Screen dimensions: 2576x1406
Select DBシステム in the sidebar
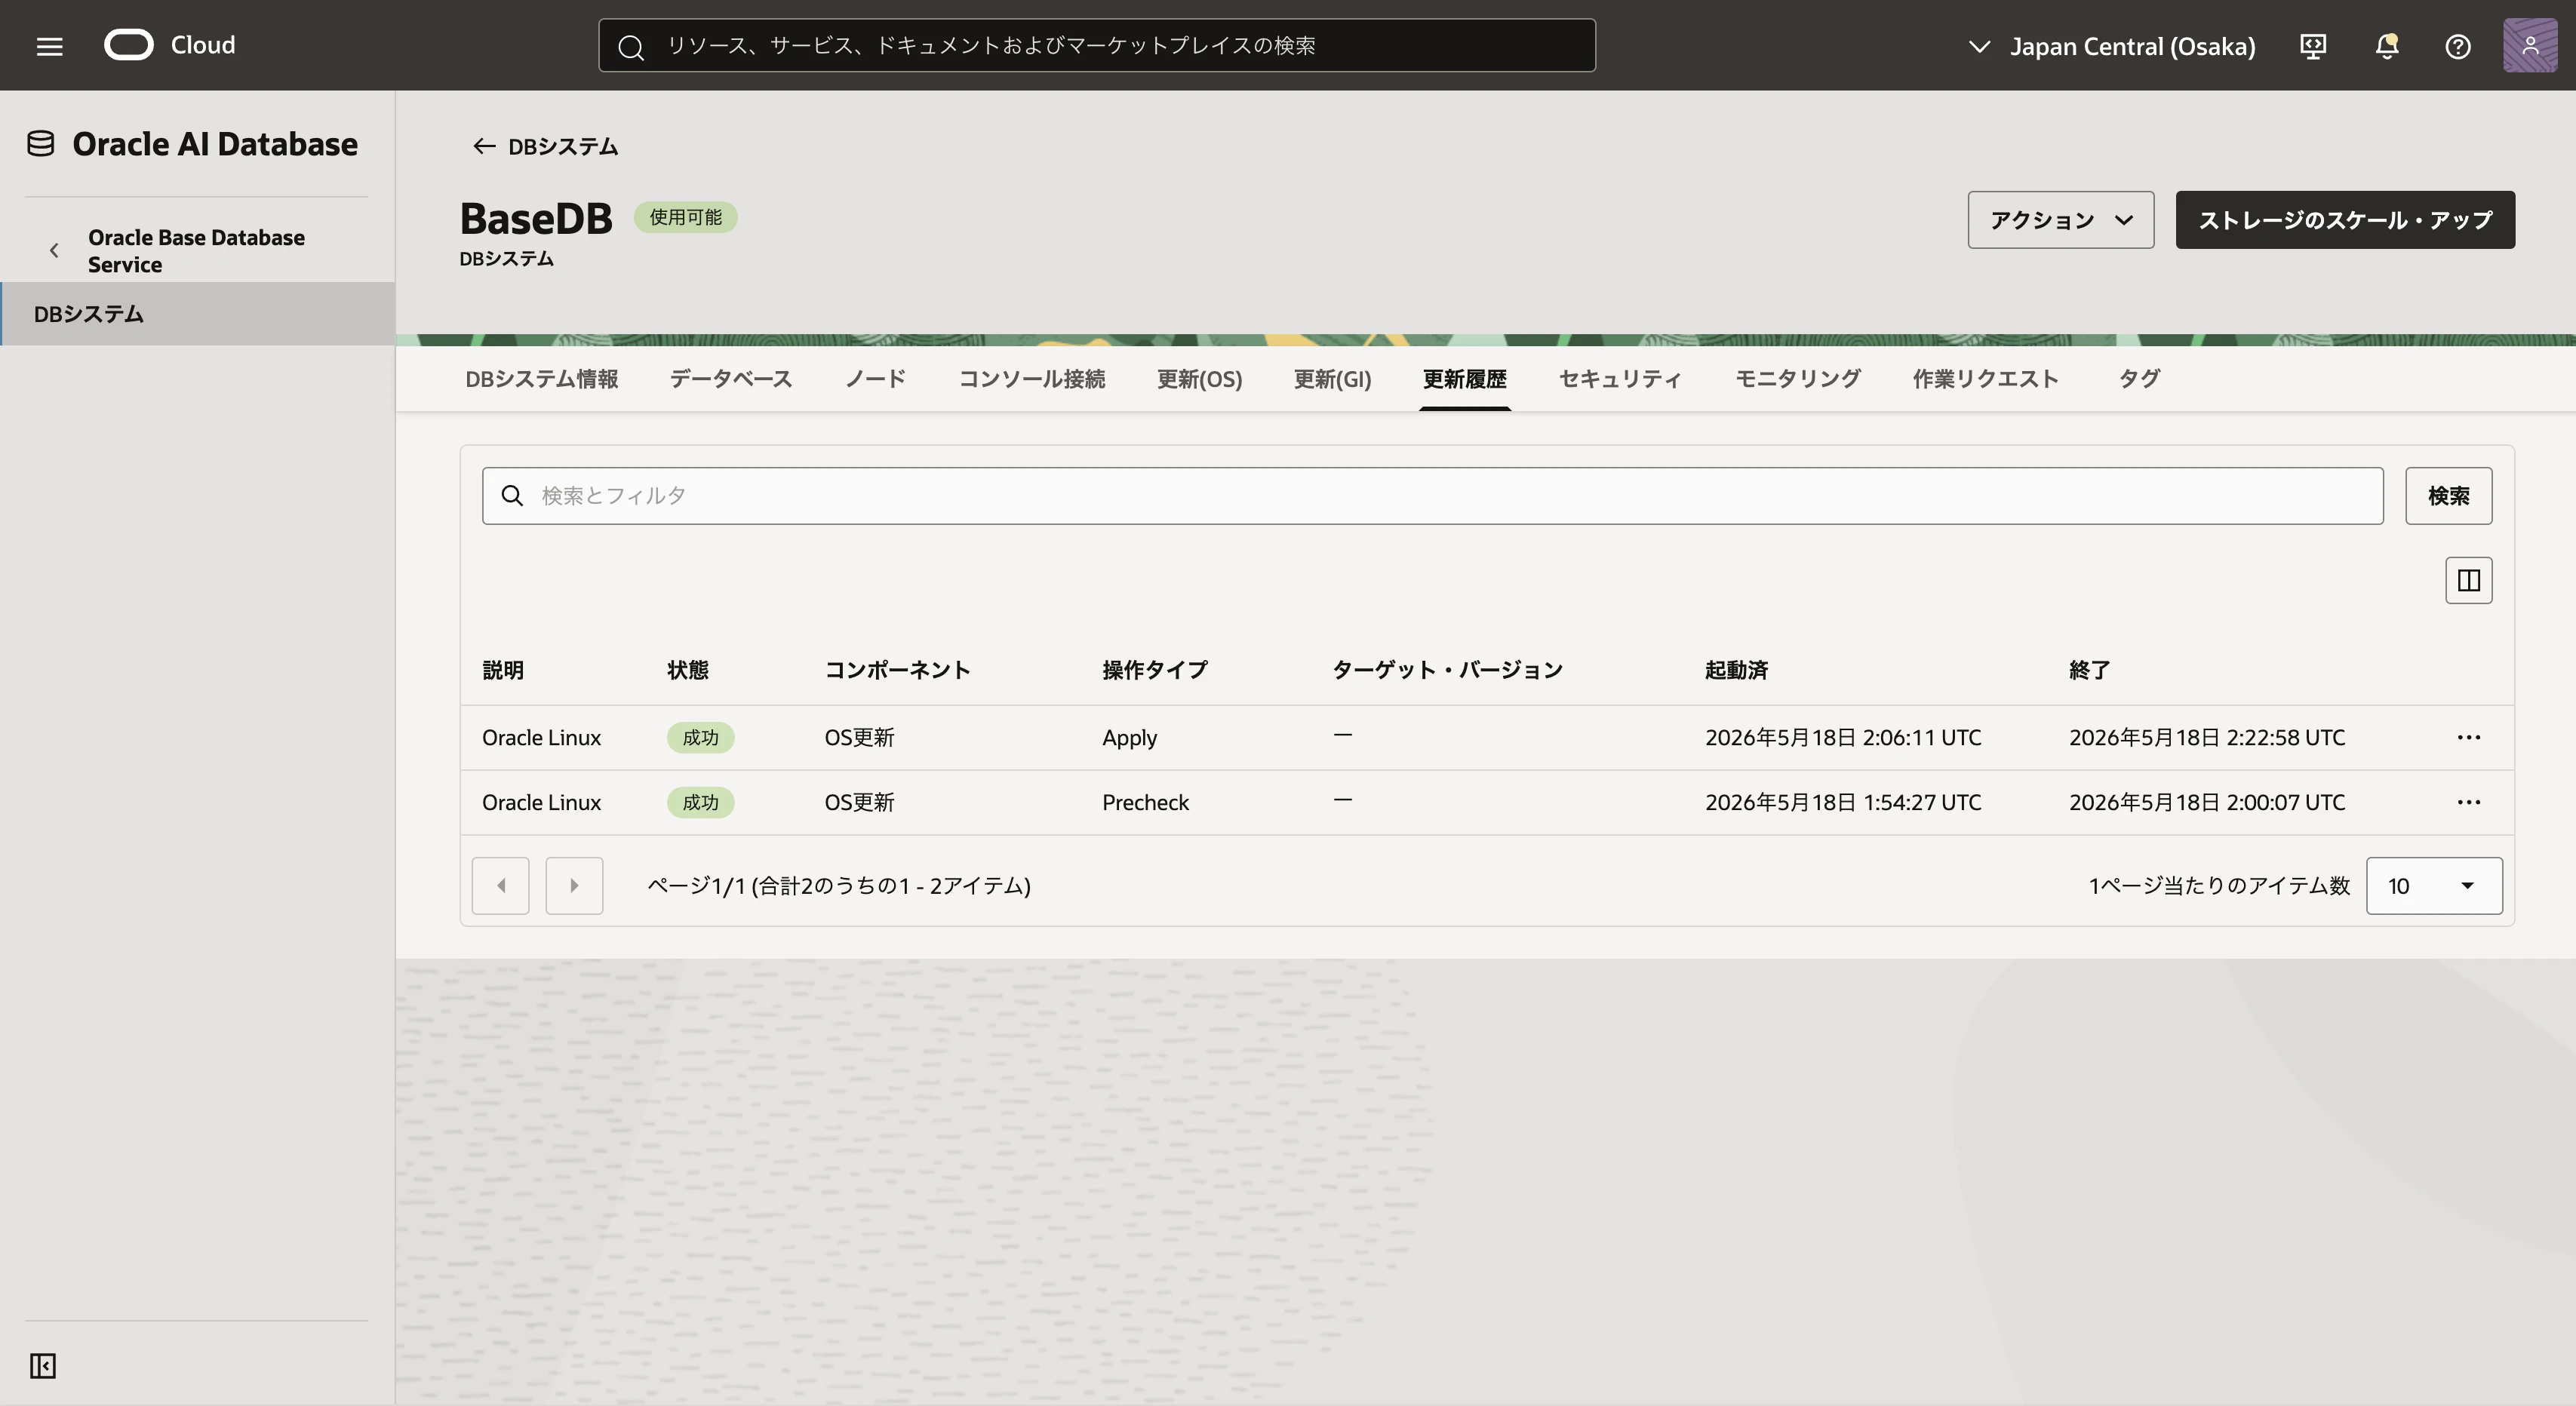pyautogui.click(x=198, y=314)
